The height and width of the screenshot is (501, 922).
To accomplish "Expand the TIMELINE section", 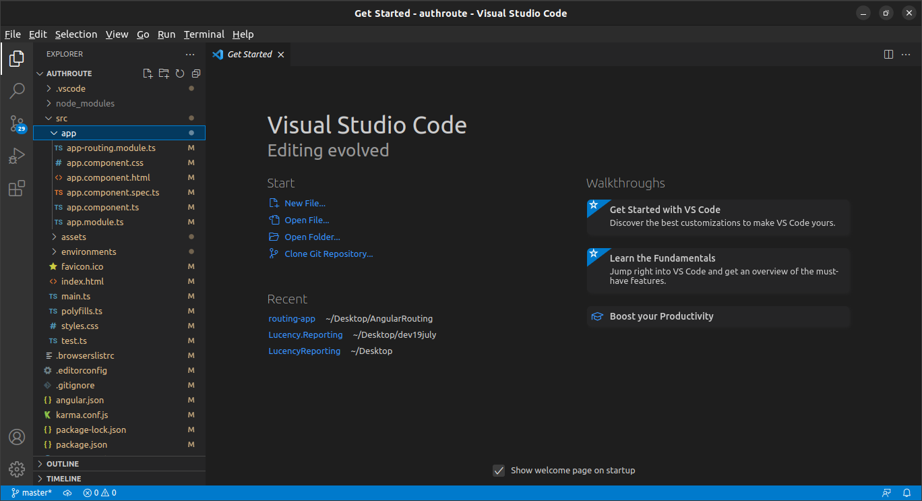I will point(120,479).
